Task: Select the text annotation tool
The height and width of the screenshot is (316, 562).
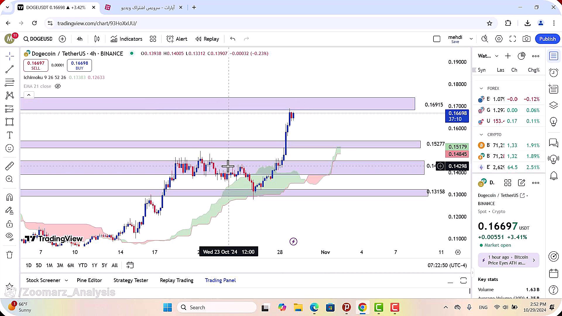Action: [9, 135]
